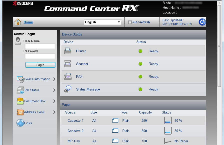Click the Cassette 2 paper level gauge

168,131
